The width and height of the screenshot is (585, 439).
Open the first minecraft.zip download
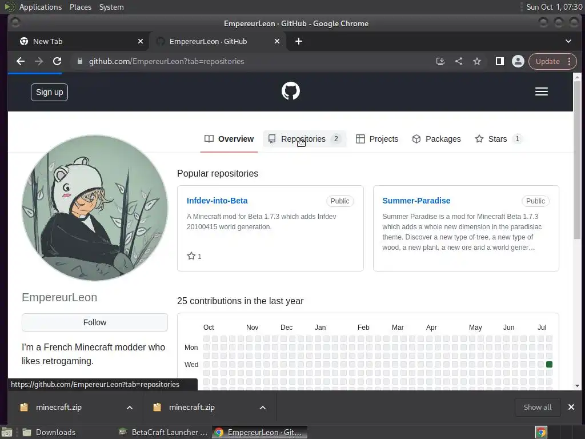coord(59,407)
